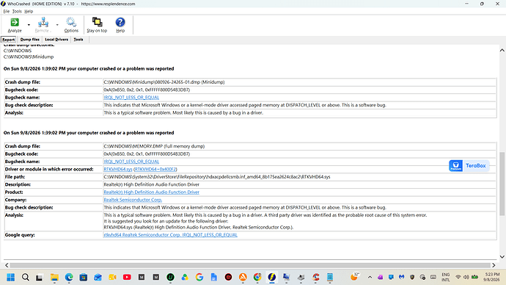The width and height of the screenshot is (506, 285).
Task: Open the Windows Start button
Action: [11, 277]
